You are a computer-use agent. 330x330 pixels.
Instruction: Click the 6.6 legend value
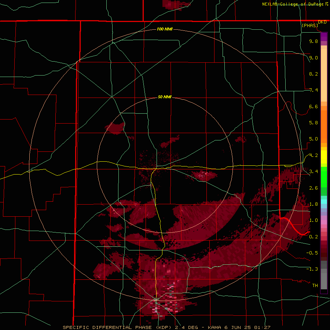[313, 106]
